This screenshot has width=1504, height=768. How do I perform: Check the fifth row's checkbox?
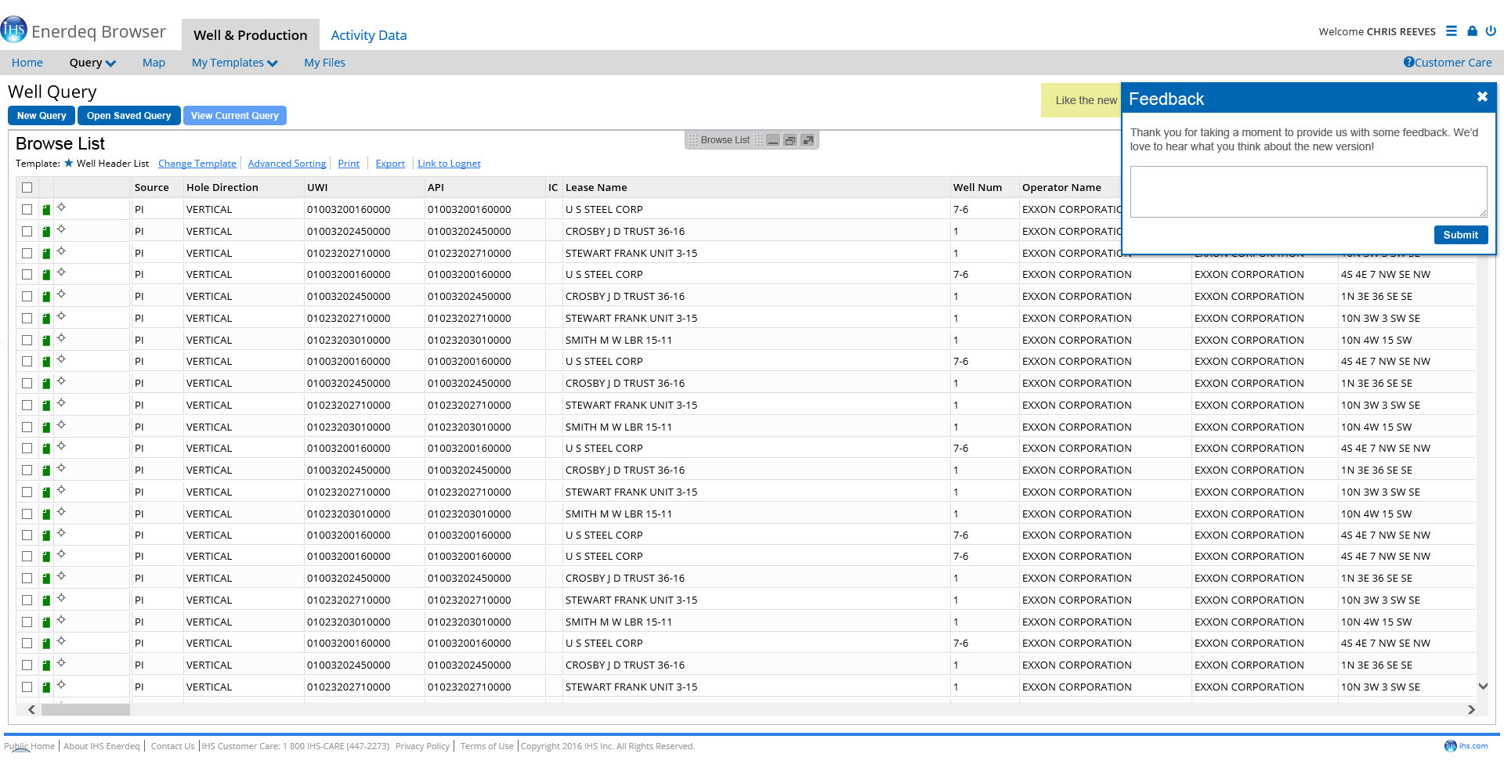coord(27,297)
